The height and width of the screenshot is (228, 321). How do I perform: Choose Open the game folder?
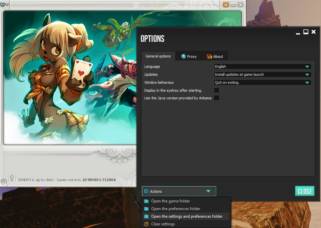click(186, 201)
